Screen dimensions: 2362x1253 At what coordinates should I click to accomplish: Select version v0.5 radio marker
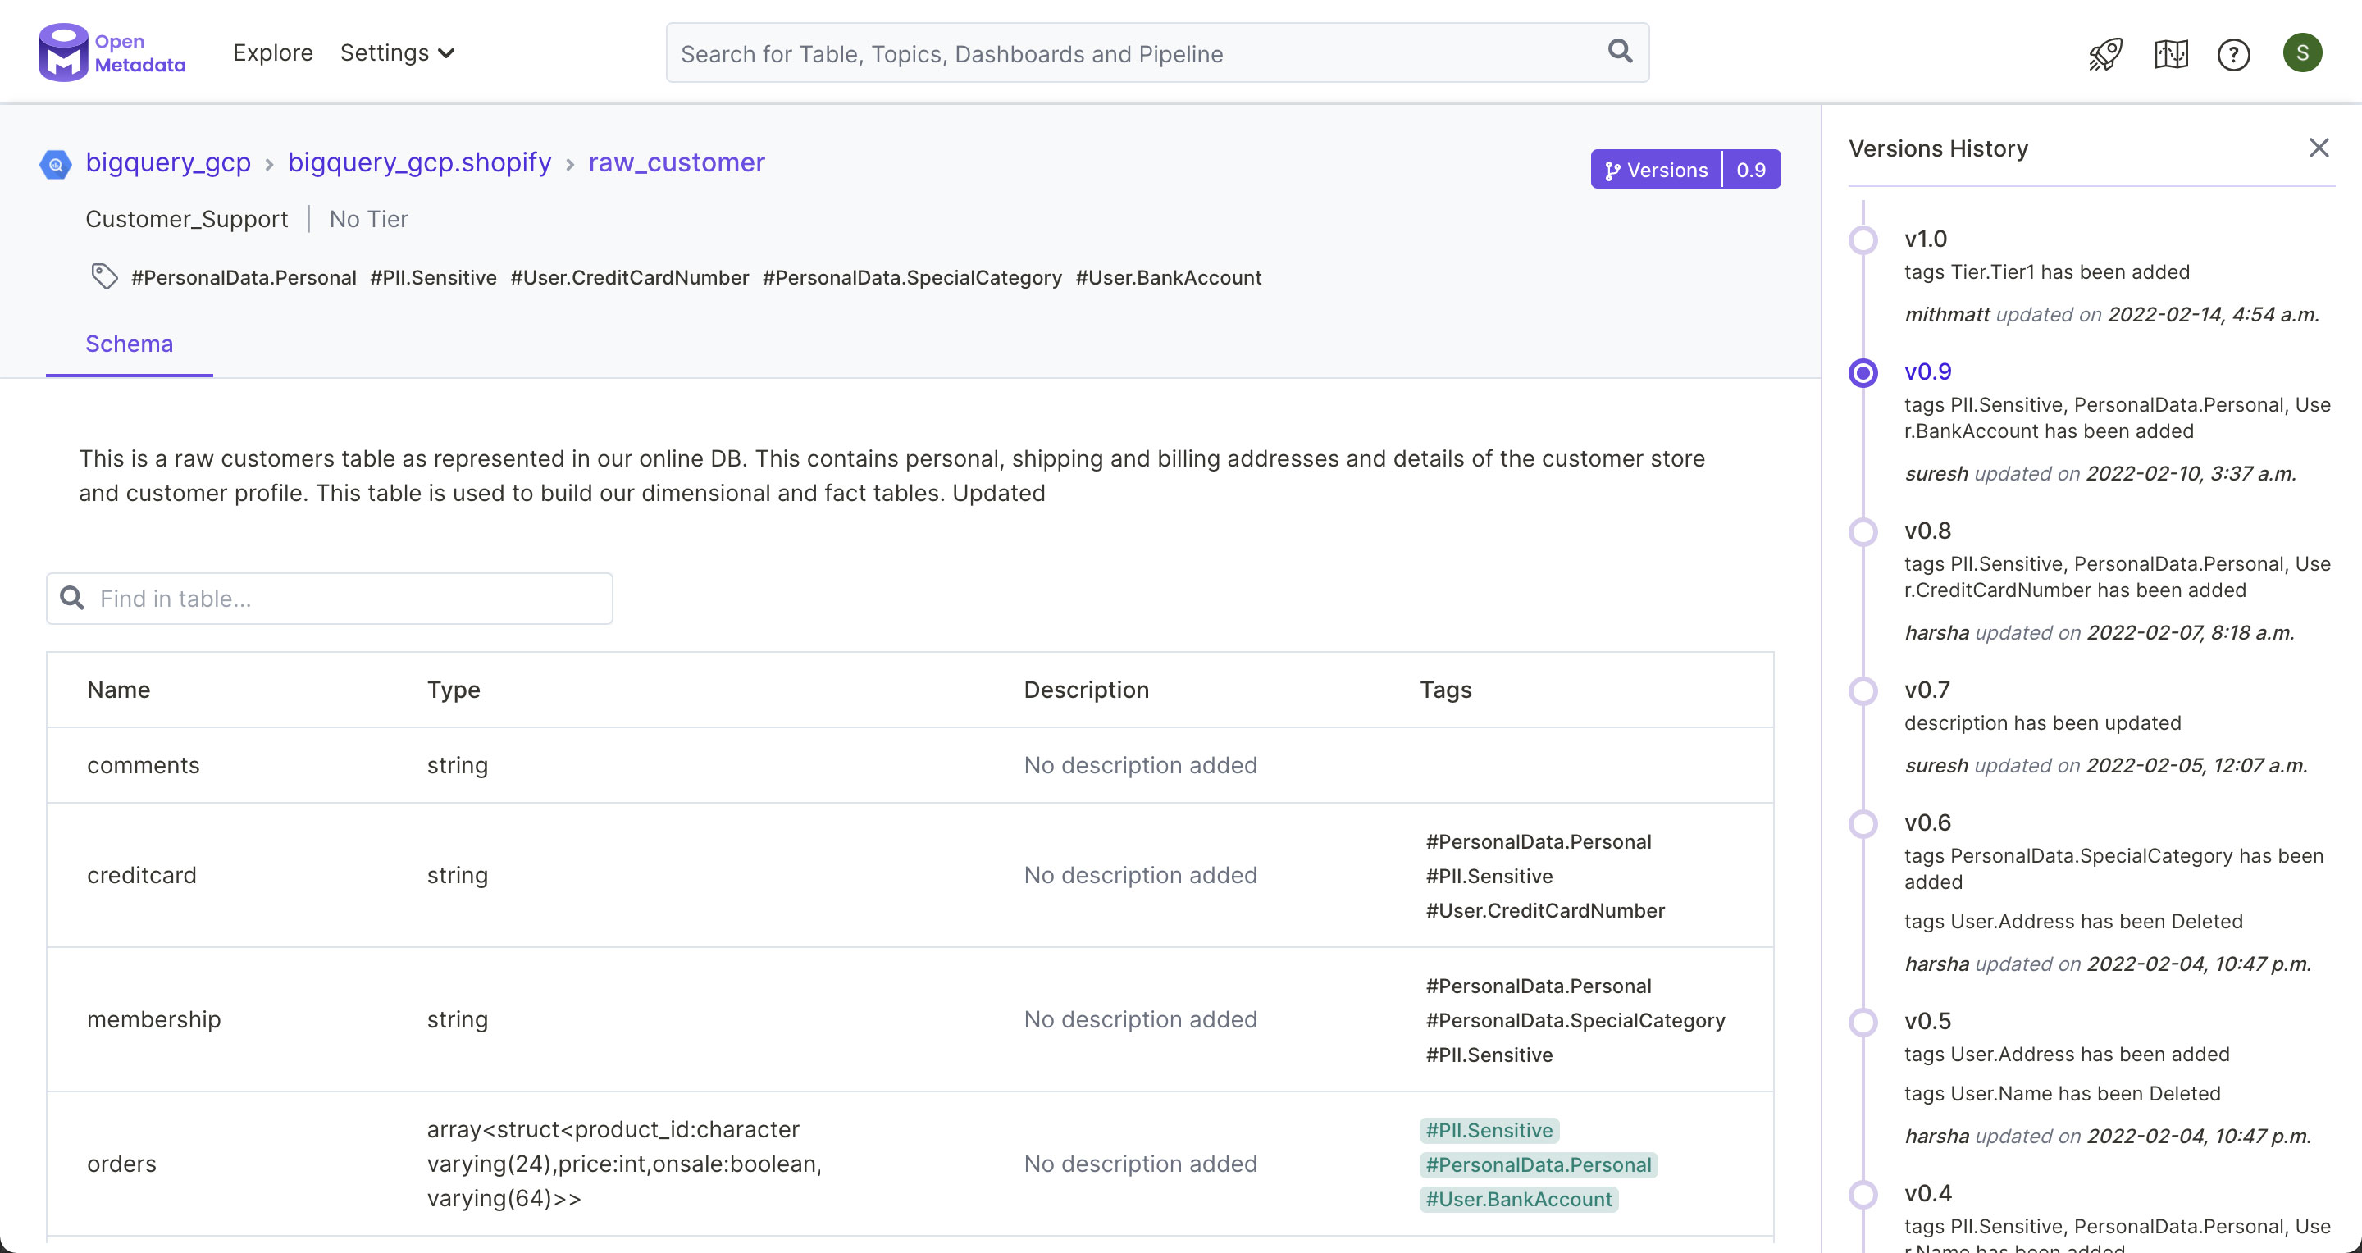(1863, 1021)
